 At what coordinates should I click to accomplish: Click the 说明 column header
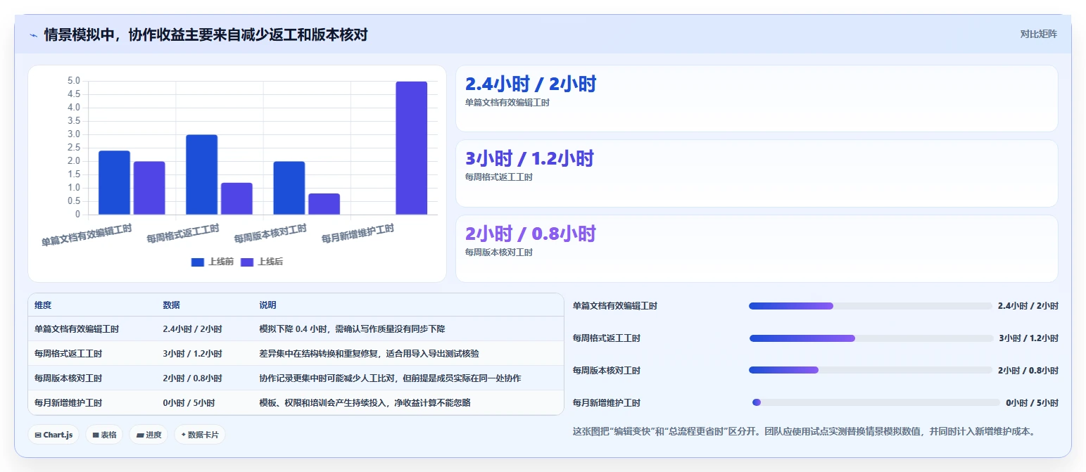pyautogui.click(x=267, y=305)
